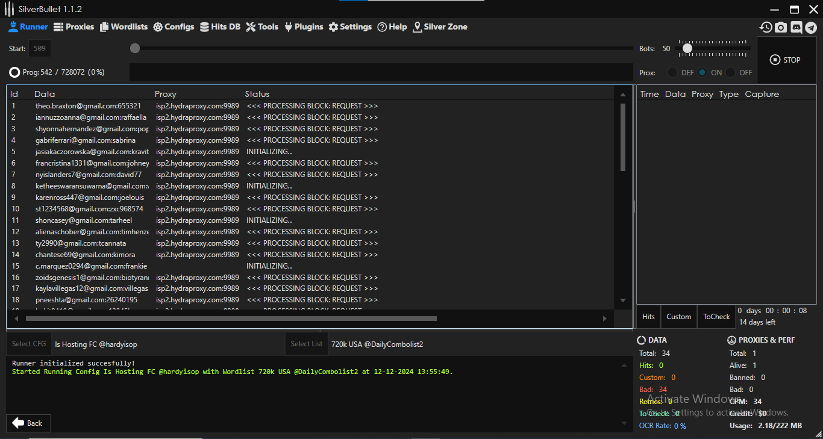This screenshot has width=823, height=439.
Task: Click the camera screenshot icon
Action: pos(781,27)
